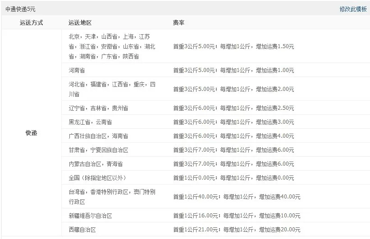This screenshot has height=239, width=370.
Task: Select the 甘肃省，宁夏回族自治区 region cell
Action: 98,150
